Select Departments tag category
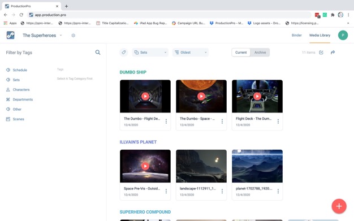Viewport: 354px width, 221px height. (19, 99)
